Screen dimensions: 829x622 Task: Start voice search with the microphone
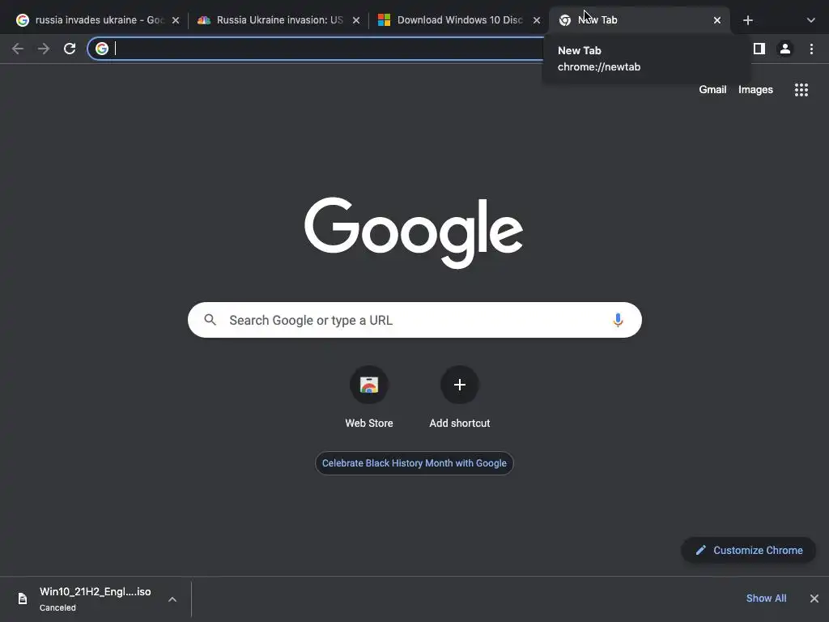618,320
